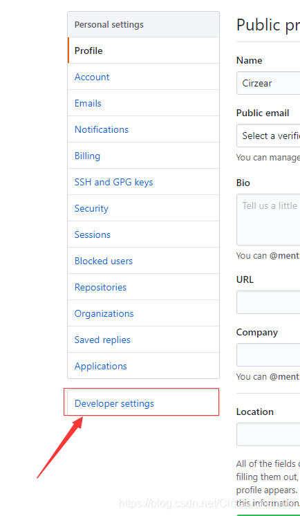
Task: Open Developer settings
Action: [x=143, y=403]
